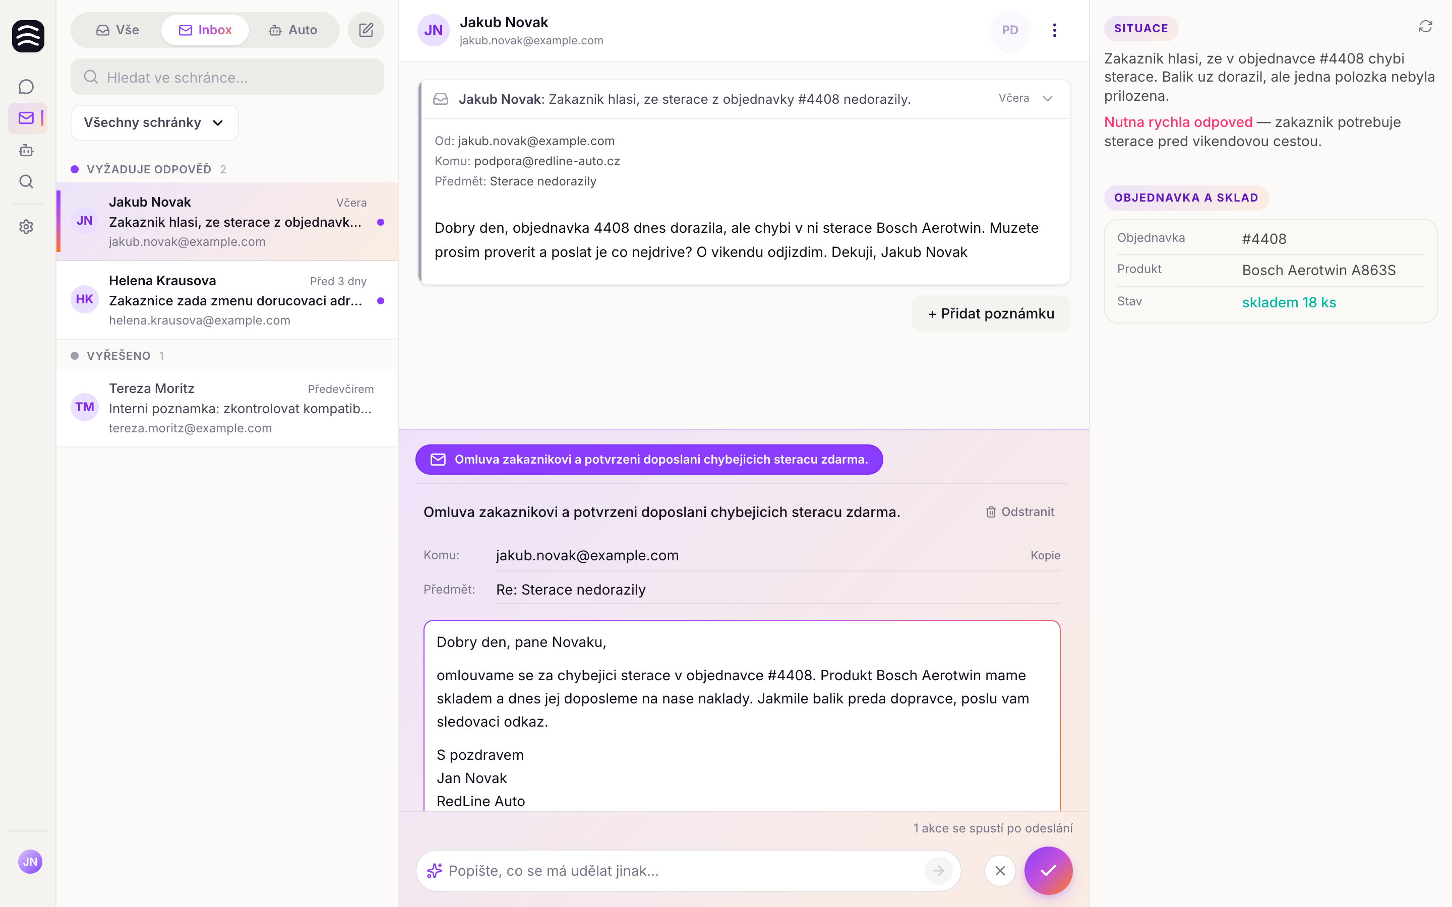The image size is (1452, 907).
Task: Open the chat conversations sidebar icon
Action: [26, 87]
